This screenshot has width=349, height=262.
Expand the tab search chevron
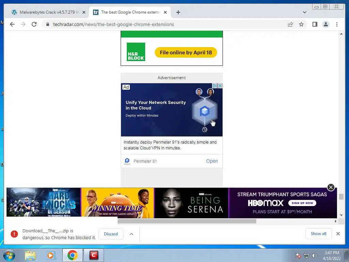click(x=305, y=12)
